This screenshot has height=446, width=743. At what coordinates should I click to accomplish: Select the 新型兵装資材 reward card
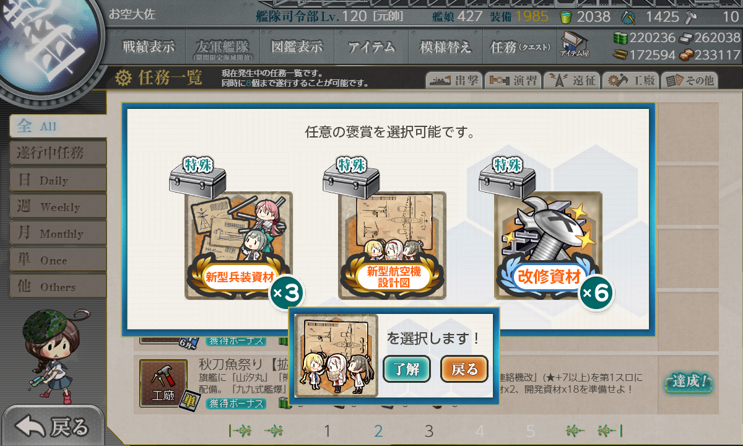[x=239, y=246]
